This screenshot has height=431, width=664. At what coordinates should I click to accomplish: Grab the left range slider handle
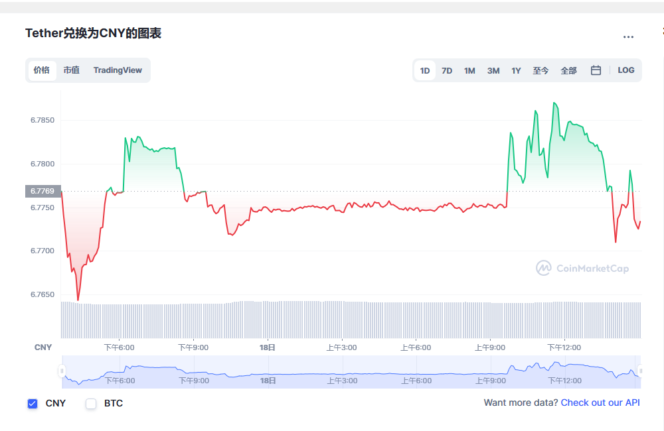(x=62, y=371)
